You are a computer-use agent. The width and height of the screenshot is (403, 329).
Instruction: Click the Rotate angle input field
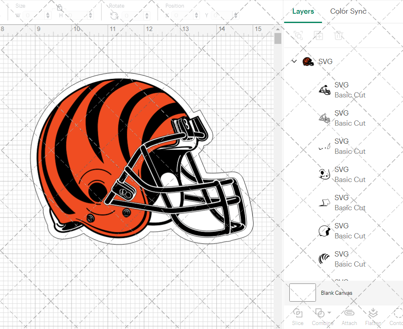pyautogui.click(x=133, y=16)
